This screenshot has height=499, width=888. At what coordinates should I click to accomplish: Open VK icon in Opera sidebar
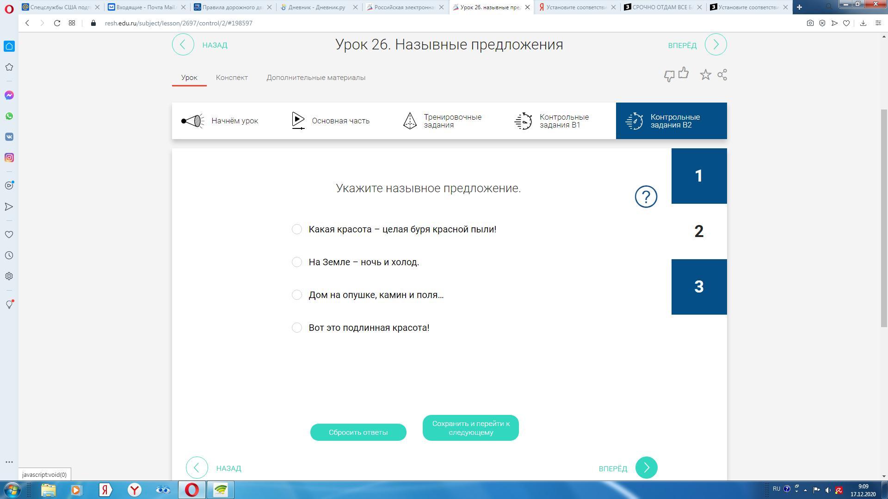point(9,137)
